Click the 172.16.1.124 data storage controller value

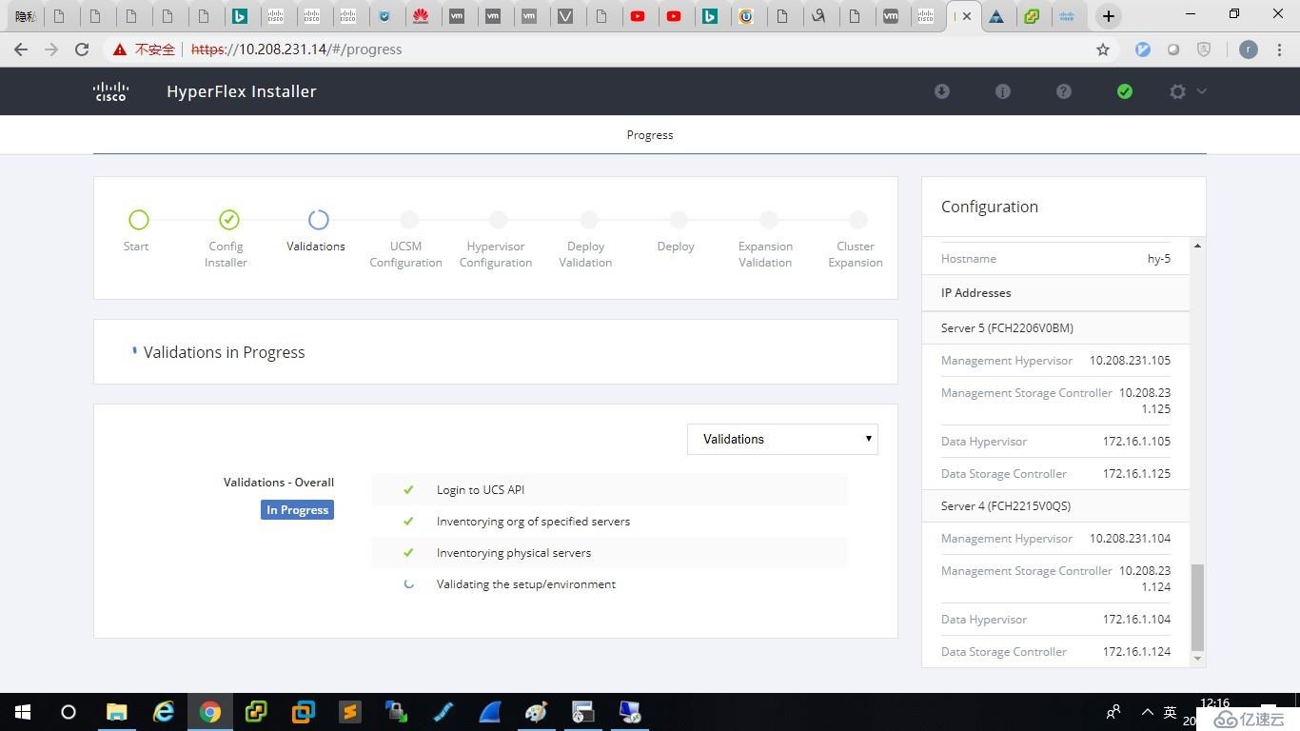click(x=1136, y=652)
